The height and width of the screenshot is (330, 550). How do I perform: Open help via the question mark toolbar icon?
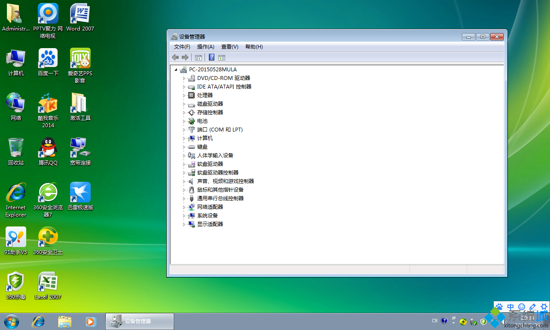211,57
